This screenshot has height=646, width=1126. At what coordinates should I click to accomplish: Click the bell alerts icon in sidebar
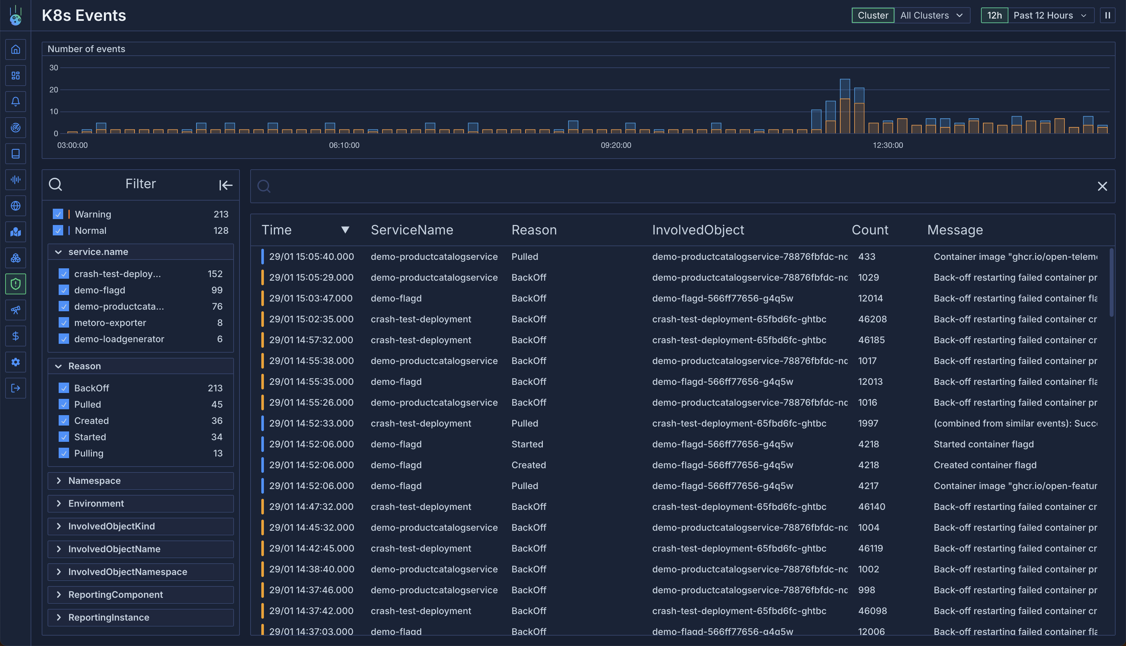[16, 102]
